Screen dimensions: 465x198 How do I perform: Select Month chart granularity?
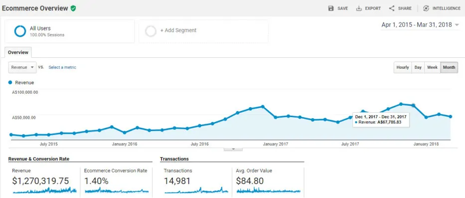449,67
